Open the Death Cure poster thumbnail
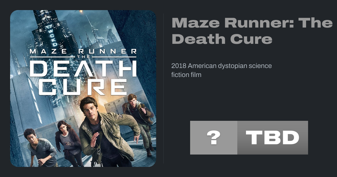337x177 pixels. [x=83, y=88]
